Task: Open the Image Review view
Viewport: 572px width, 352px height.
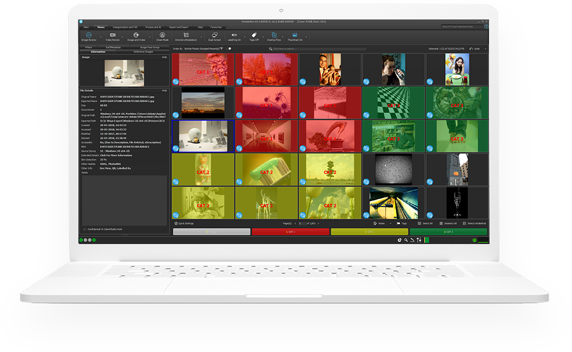Action: (89, 37)
